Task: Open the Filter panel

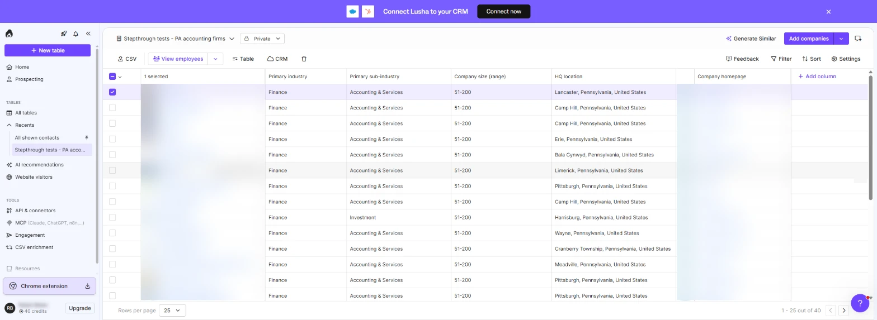Action: coord(781,59)
